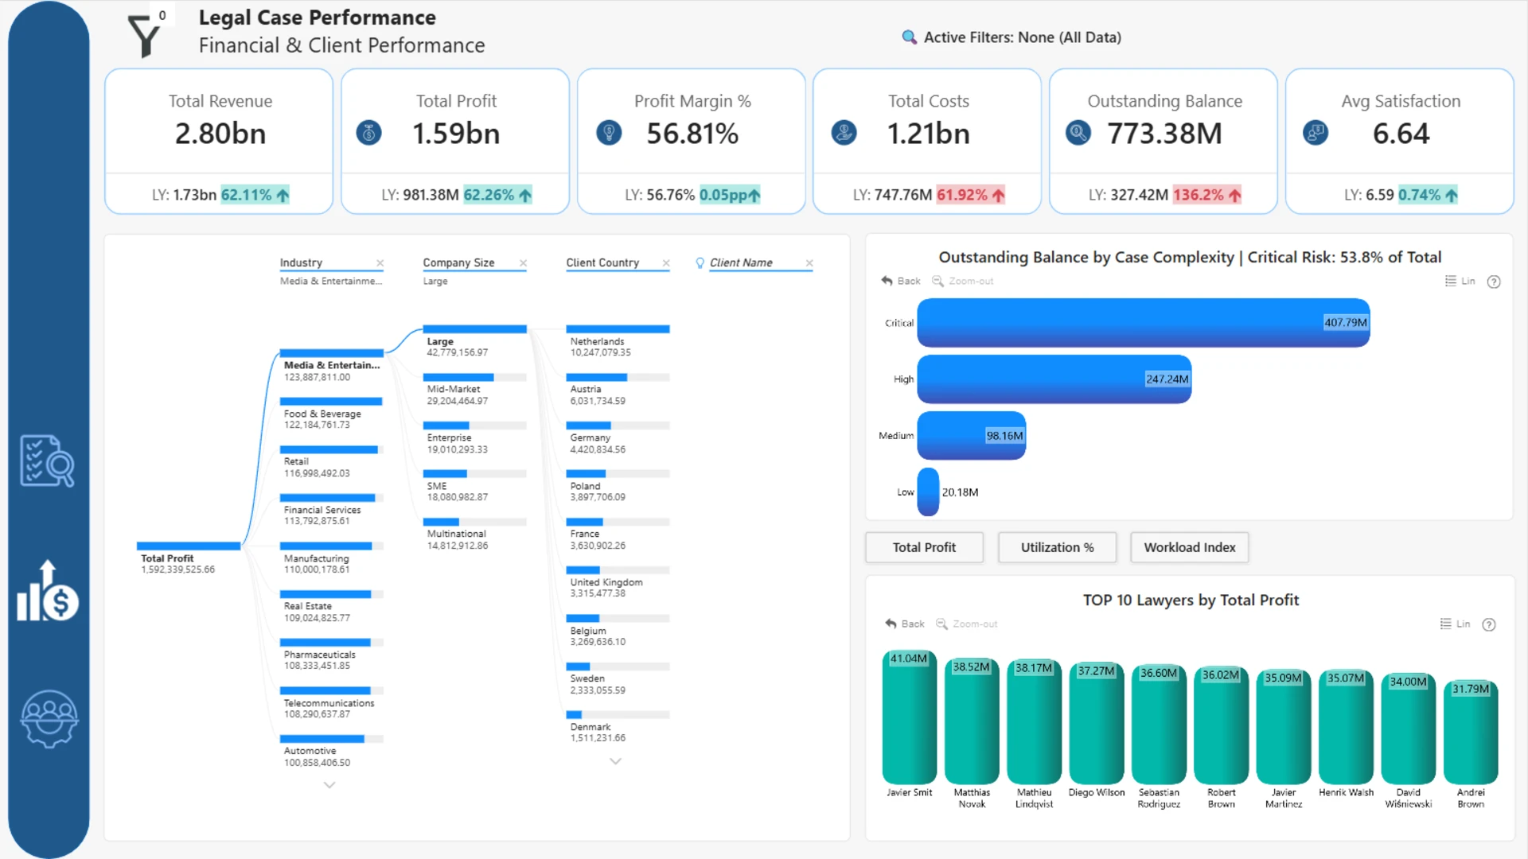Open the case review sidebar page

(x=48, y=461)
